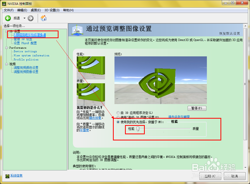Collapse the 3D 设置 tree node
The width and height of the screenshot is (250, 184).
tap(6, 31)
